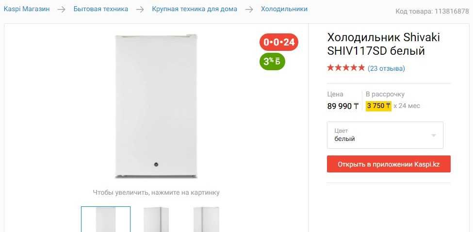Screen dimensions: 473x232
Task: Select the second refrigerator thumbnail
Action: (x=156, y=219)
